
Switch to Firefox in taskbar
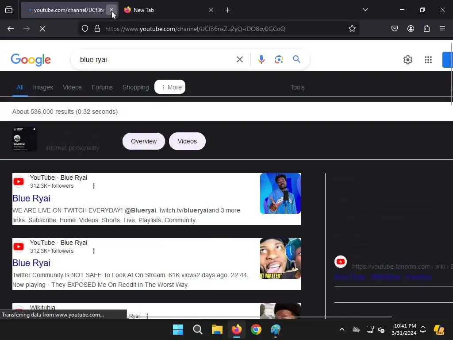[x=237, y=329]
